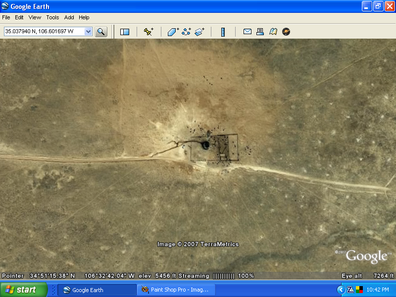Minimize the Google Earth window
The height and width of the screenshot is (297, 396).
coord(367,6)
